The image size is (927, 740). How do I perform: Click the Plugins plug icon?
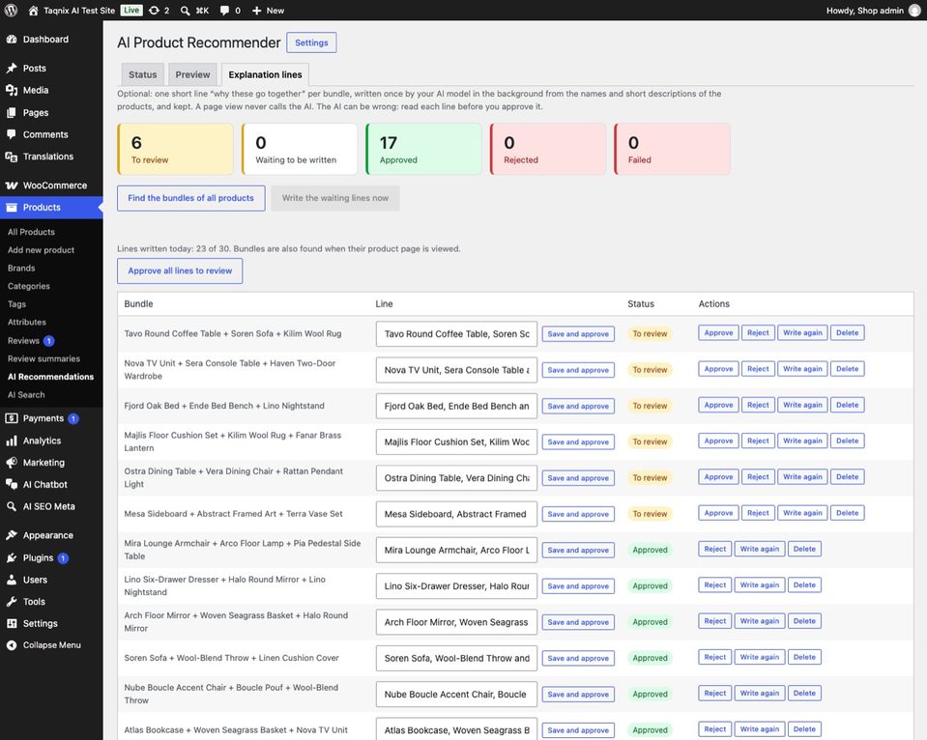[x=12, y=557]
